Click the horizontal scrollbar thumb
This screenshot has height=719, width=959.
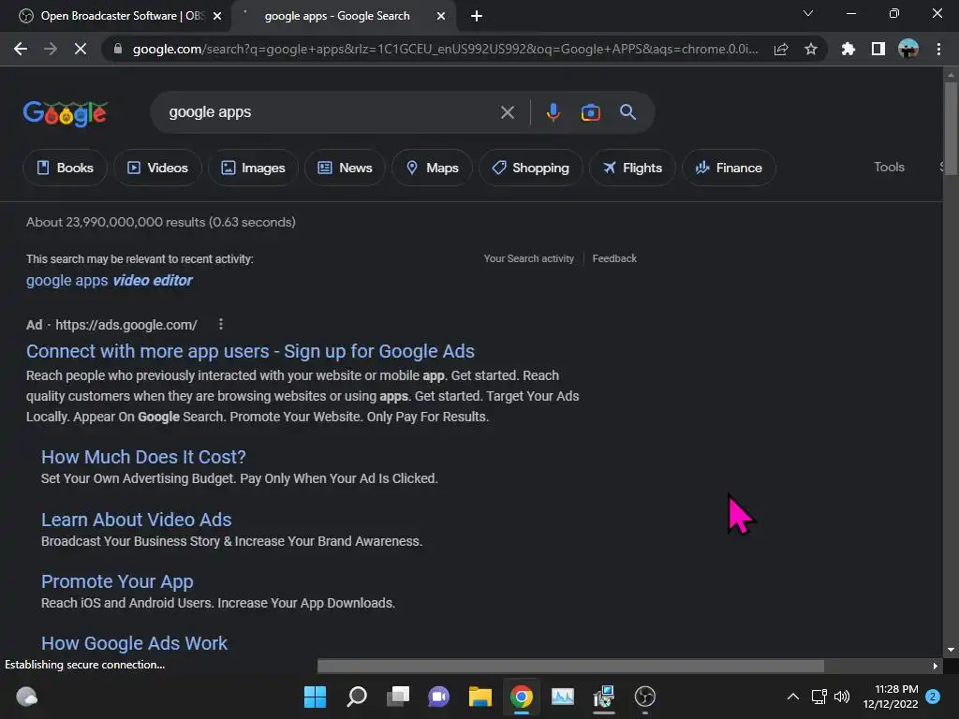(x=570, y=666)
